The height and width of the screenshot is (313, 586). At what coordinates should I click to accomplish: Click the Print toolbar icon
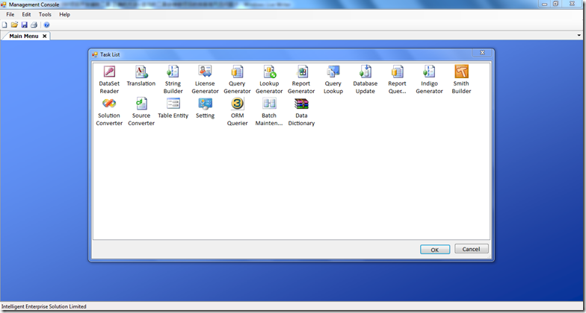tap(34, 25)
